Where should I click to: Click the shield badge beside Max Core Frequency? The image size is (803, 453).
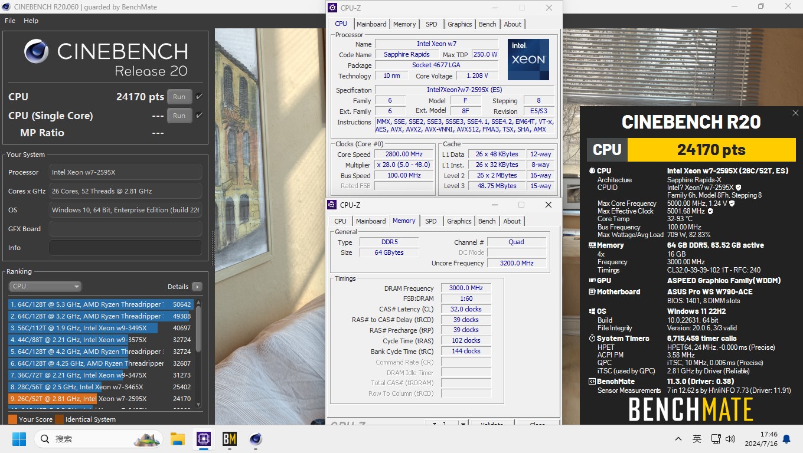point(732,203)
